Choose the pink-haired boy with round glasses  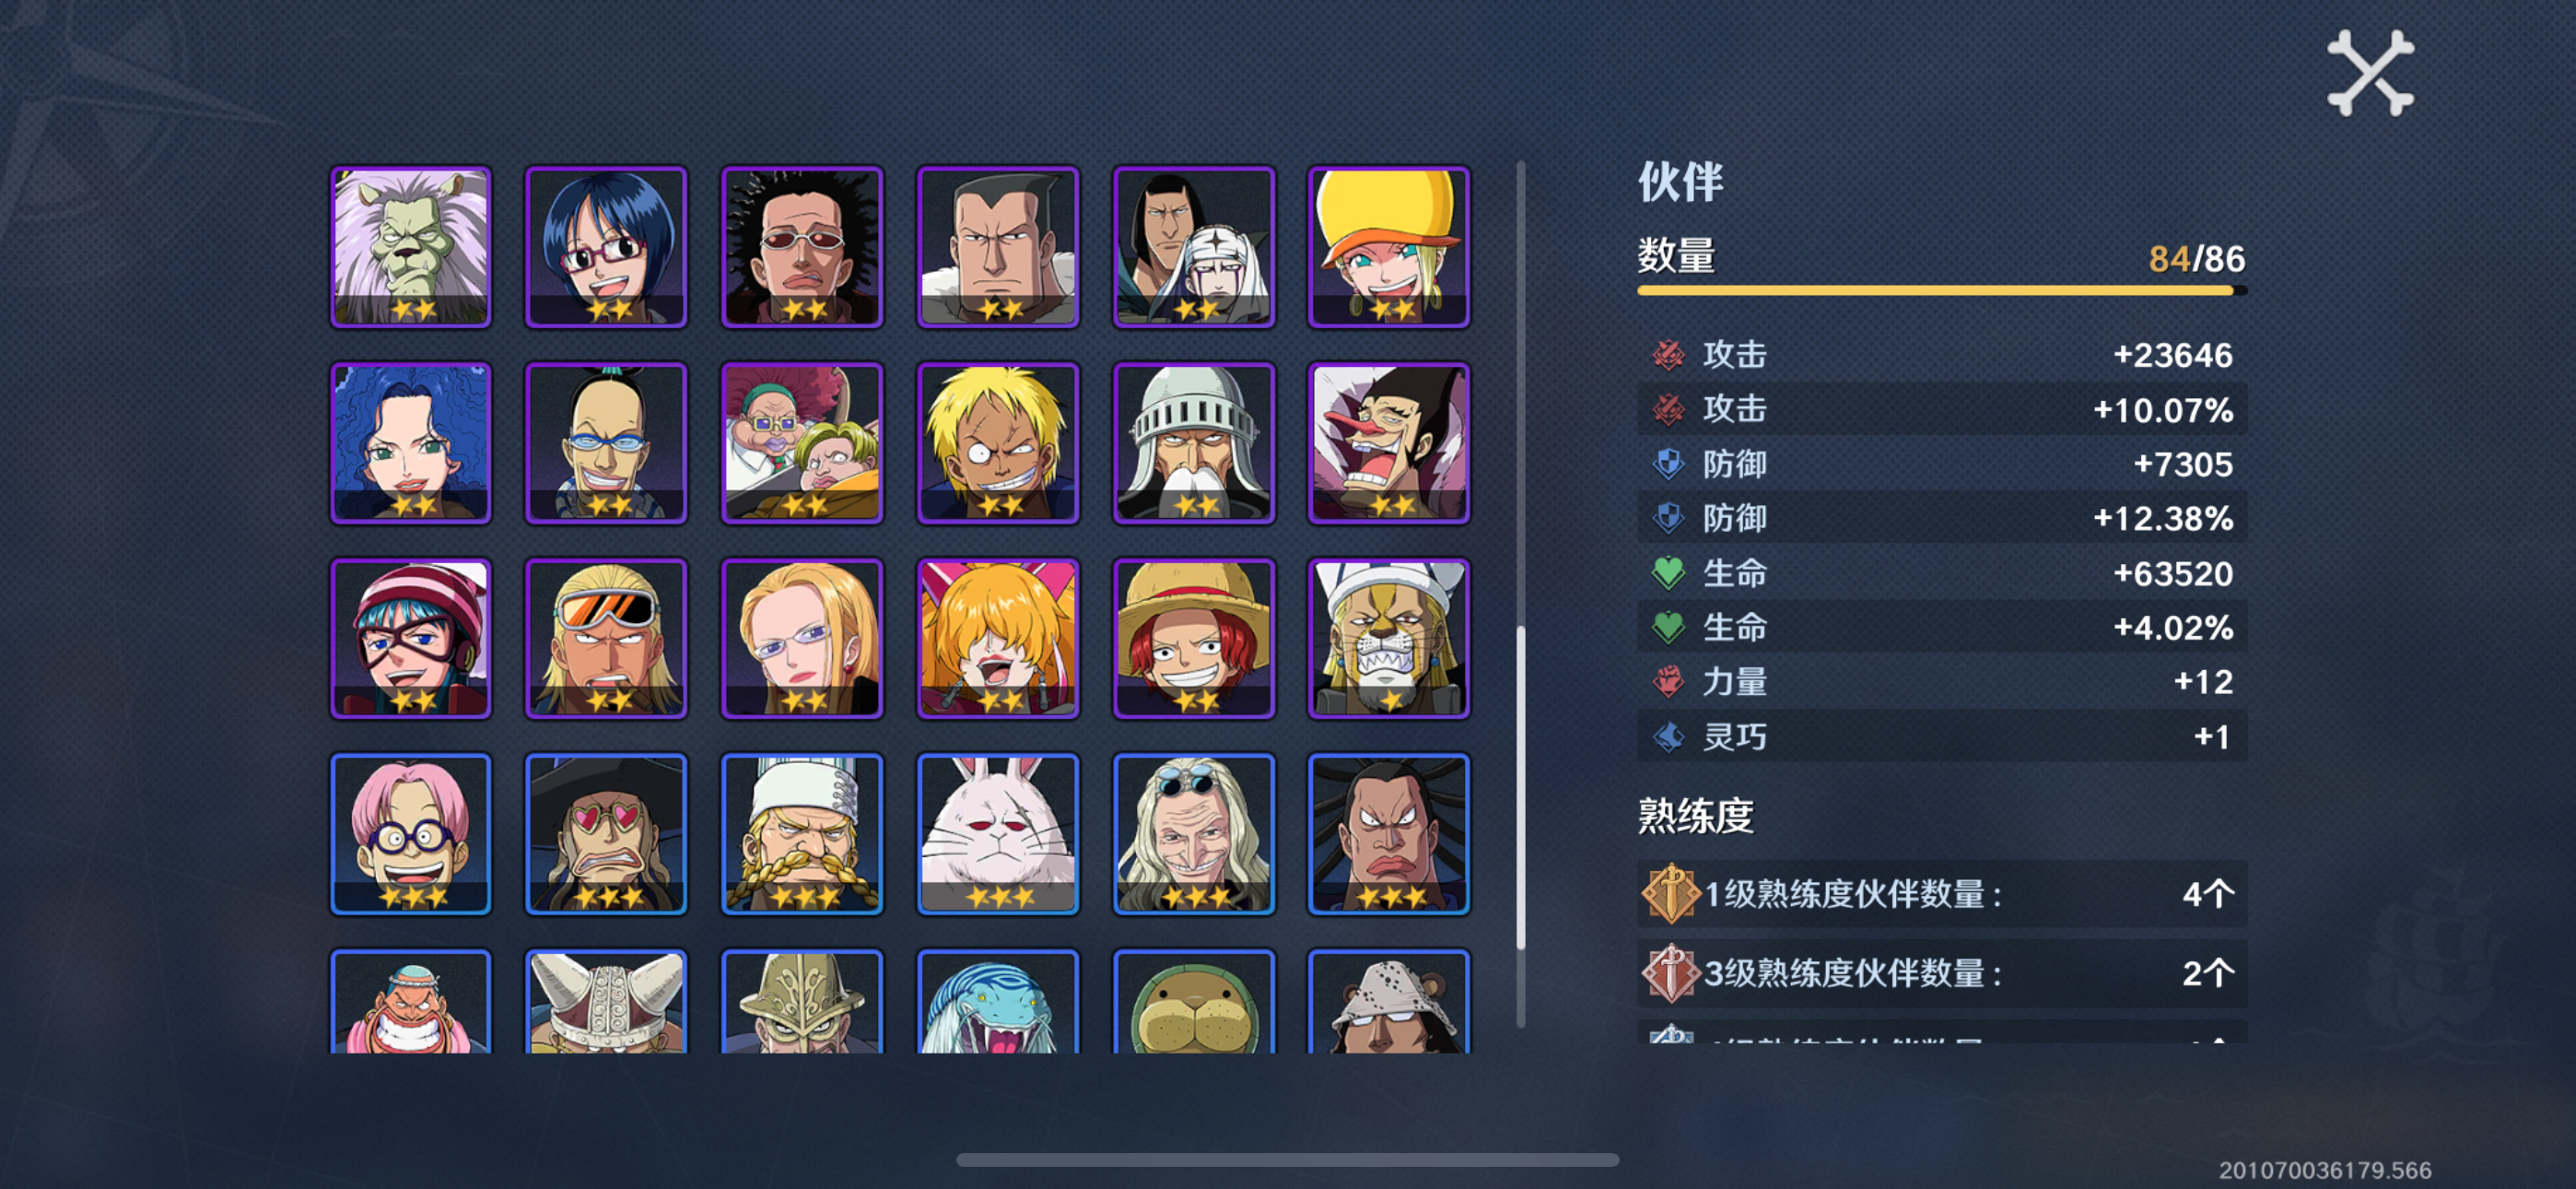coord(411,834)
